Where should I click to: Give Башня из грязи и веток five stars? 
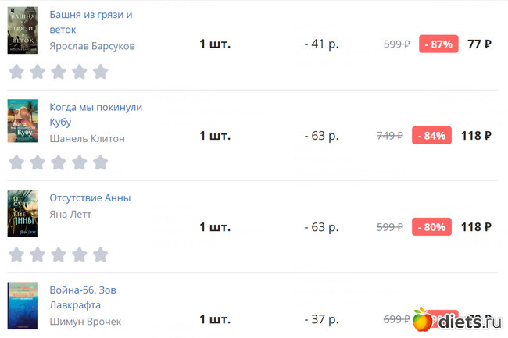point(100,72)
